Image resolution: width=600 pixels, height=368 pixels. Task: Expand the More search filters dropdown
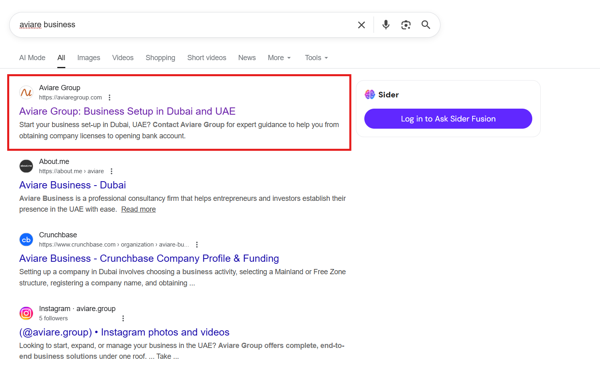click(279, 58)
